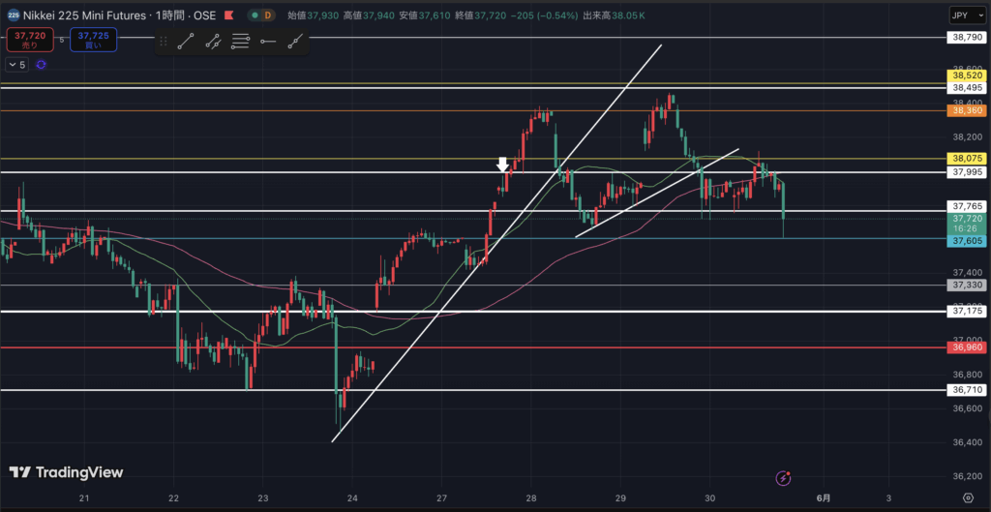The width and height of the screenshot is (991, 512).
Task: Select the 38,495 price label
Action: pos(965,88)
